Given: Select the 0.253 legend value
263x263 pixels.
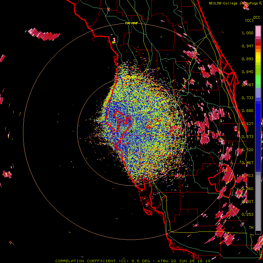Looking at the screenshot, I should click(x=248, y=214).
